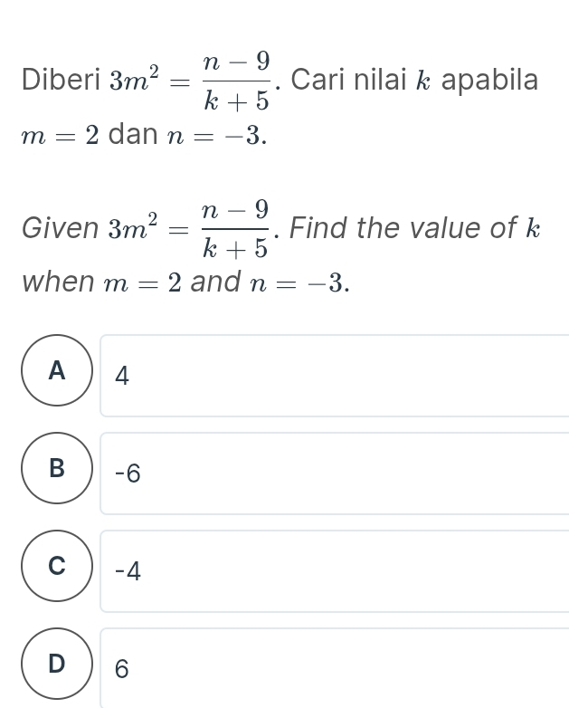Click the answer box containing 4
Screen dimensions: 569x708
[335, 376]
